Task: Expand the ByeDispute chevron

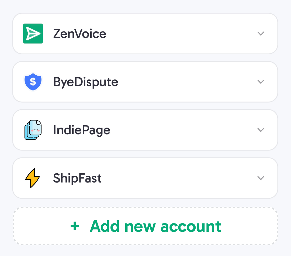Action: click(x=261, y=82)
